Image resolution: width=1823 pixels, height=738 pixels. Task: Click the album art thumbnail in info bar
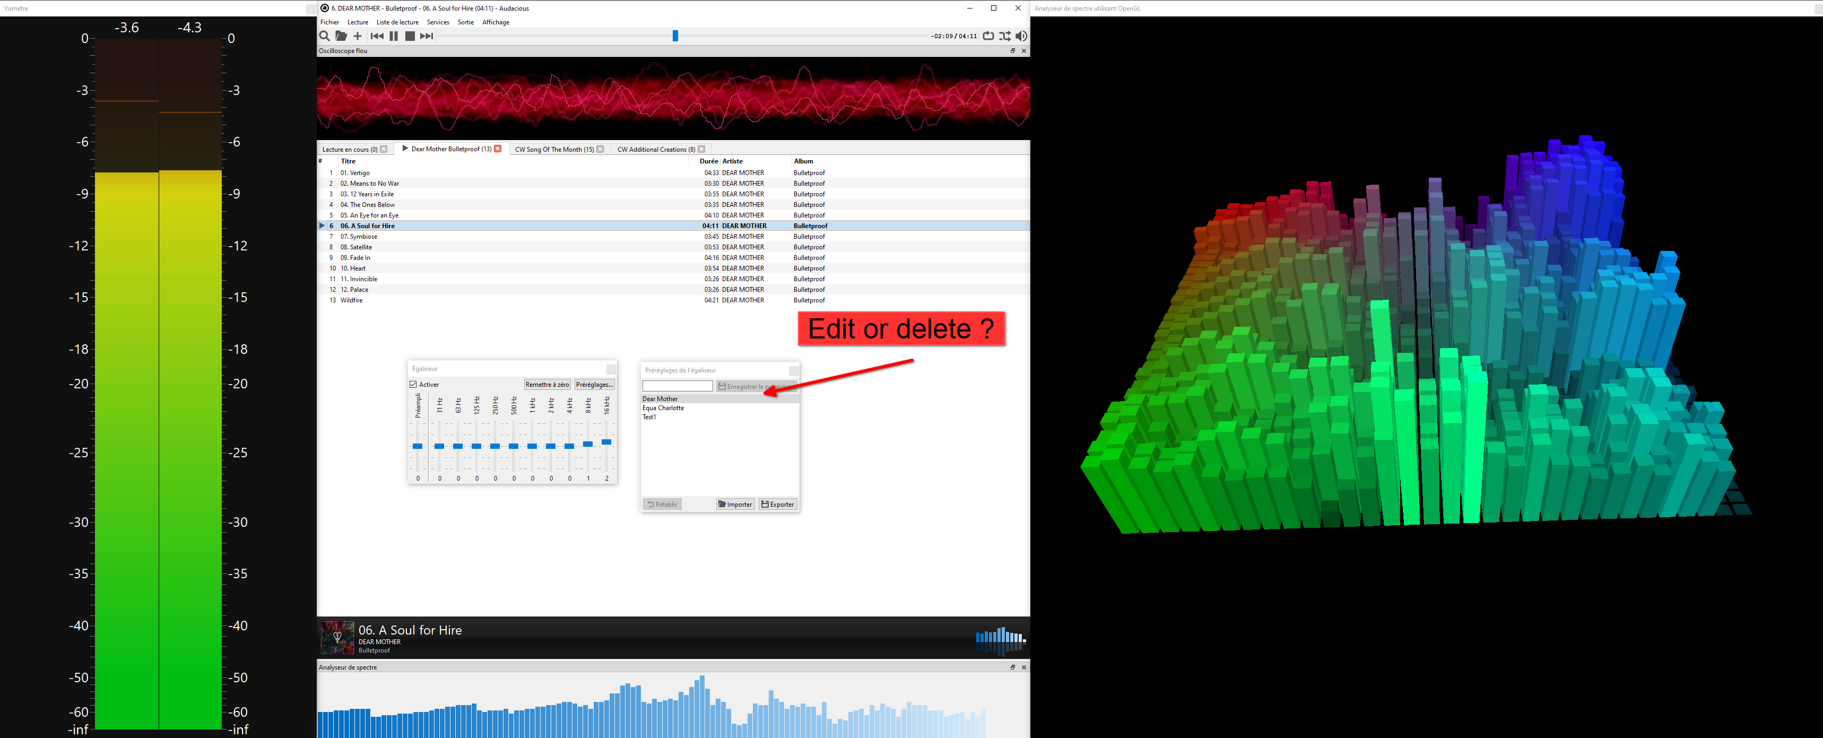(337, 638)
